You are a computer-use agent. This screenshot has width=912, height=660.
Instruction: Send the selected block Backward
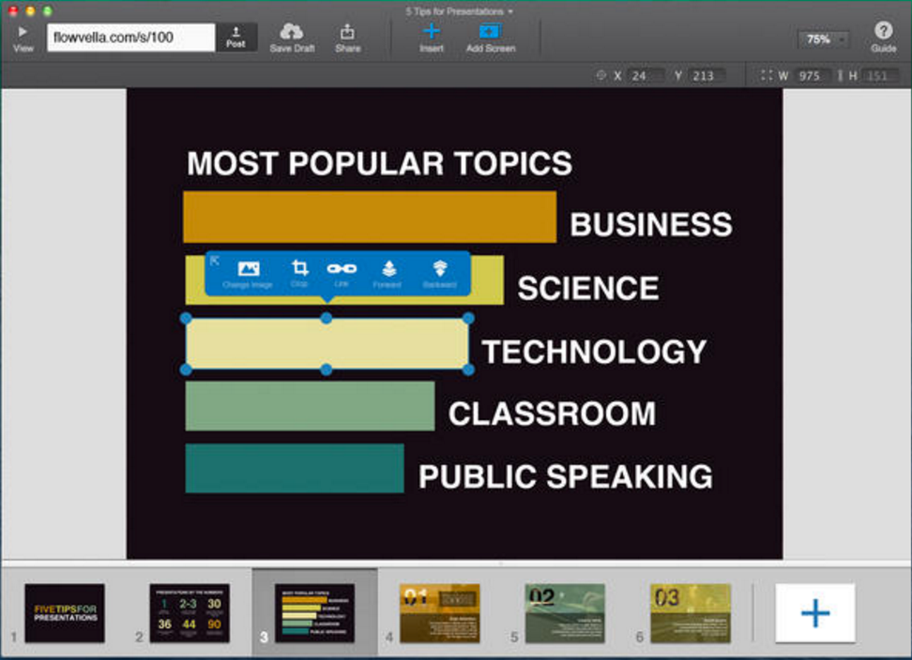pos(439,270)
